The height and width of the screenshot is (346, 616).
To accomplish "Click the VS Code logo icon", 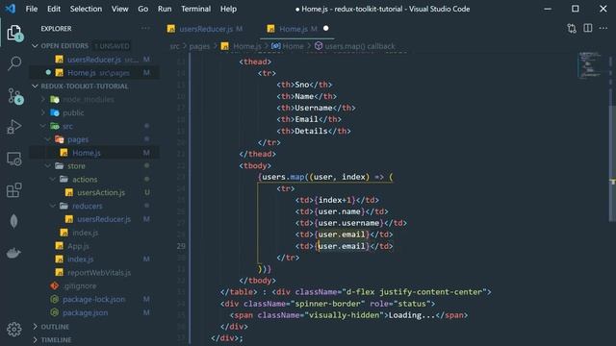I will [x=11, y=9].
